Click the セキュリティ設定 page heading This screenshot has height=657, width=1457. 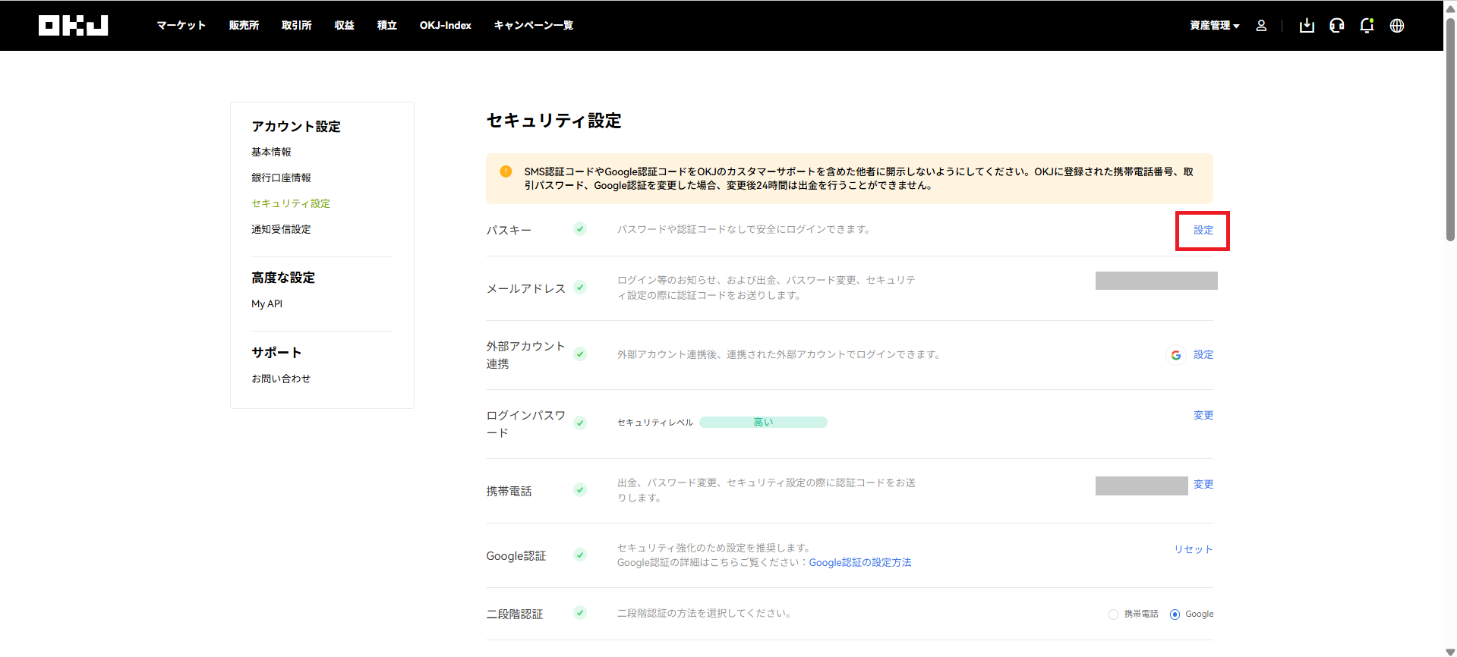[x=553, y=121]
